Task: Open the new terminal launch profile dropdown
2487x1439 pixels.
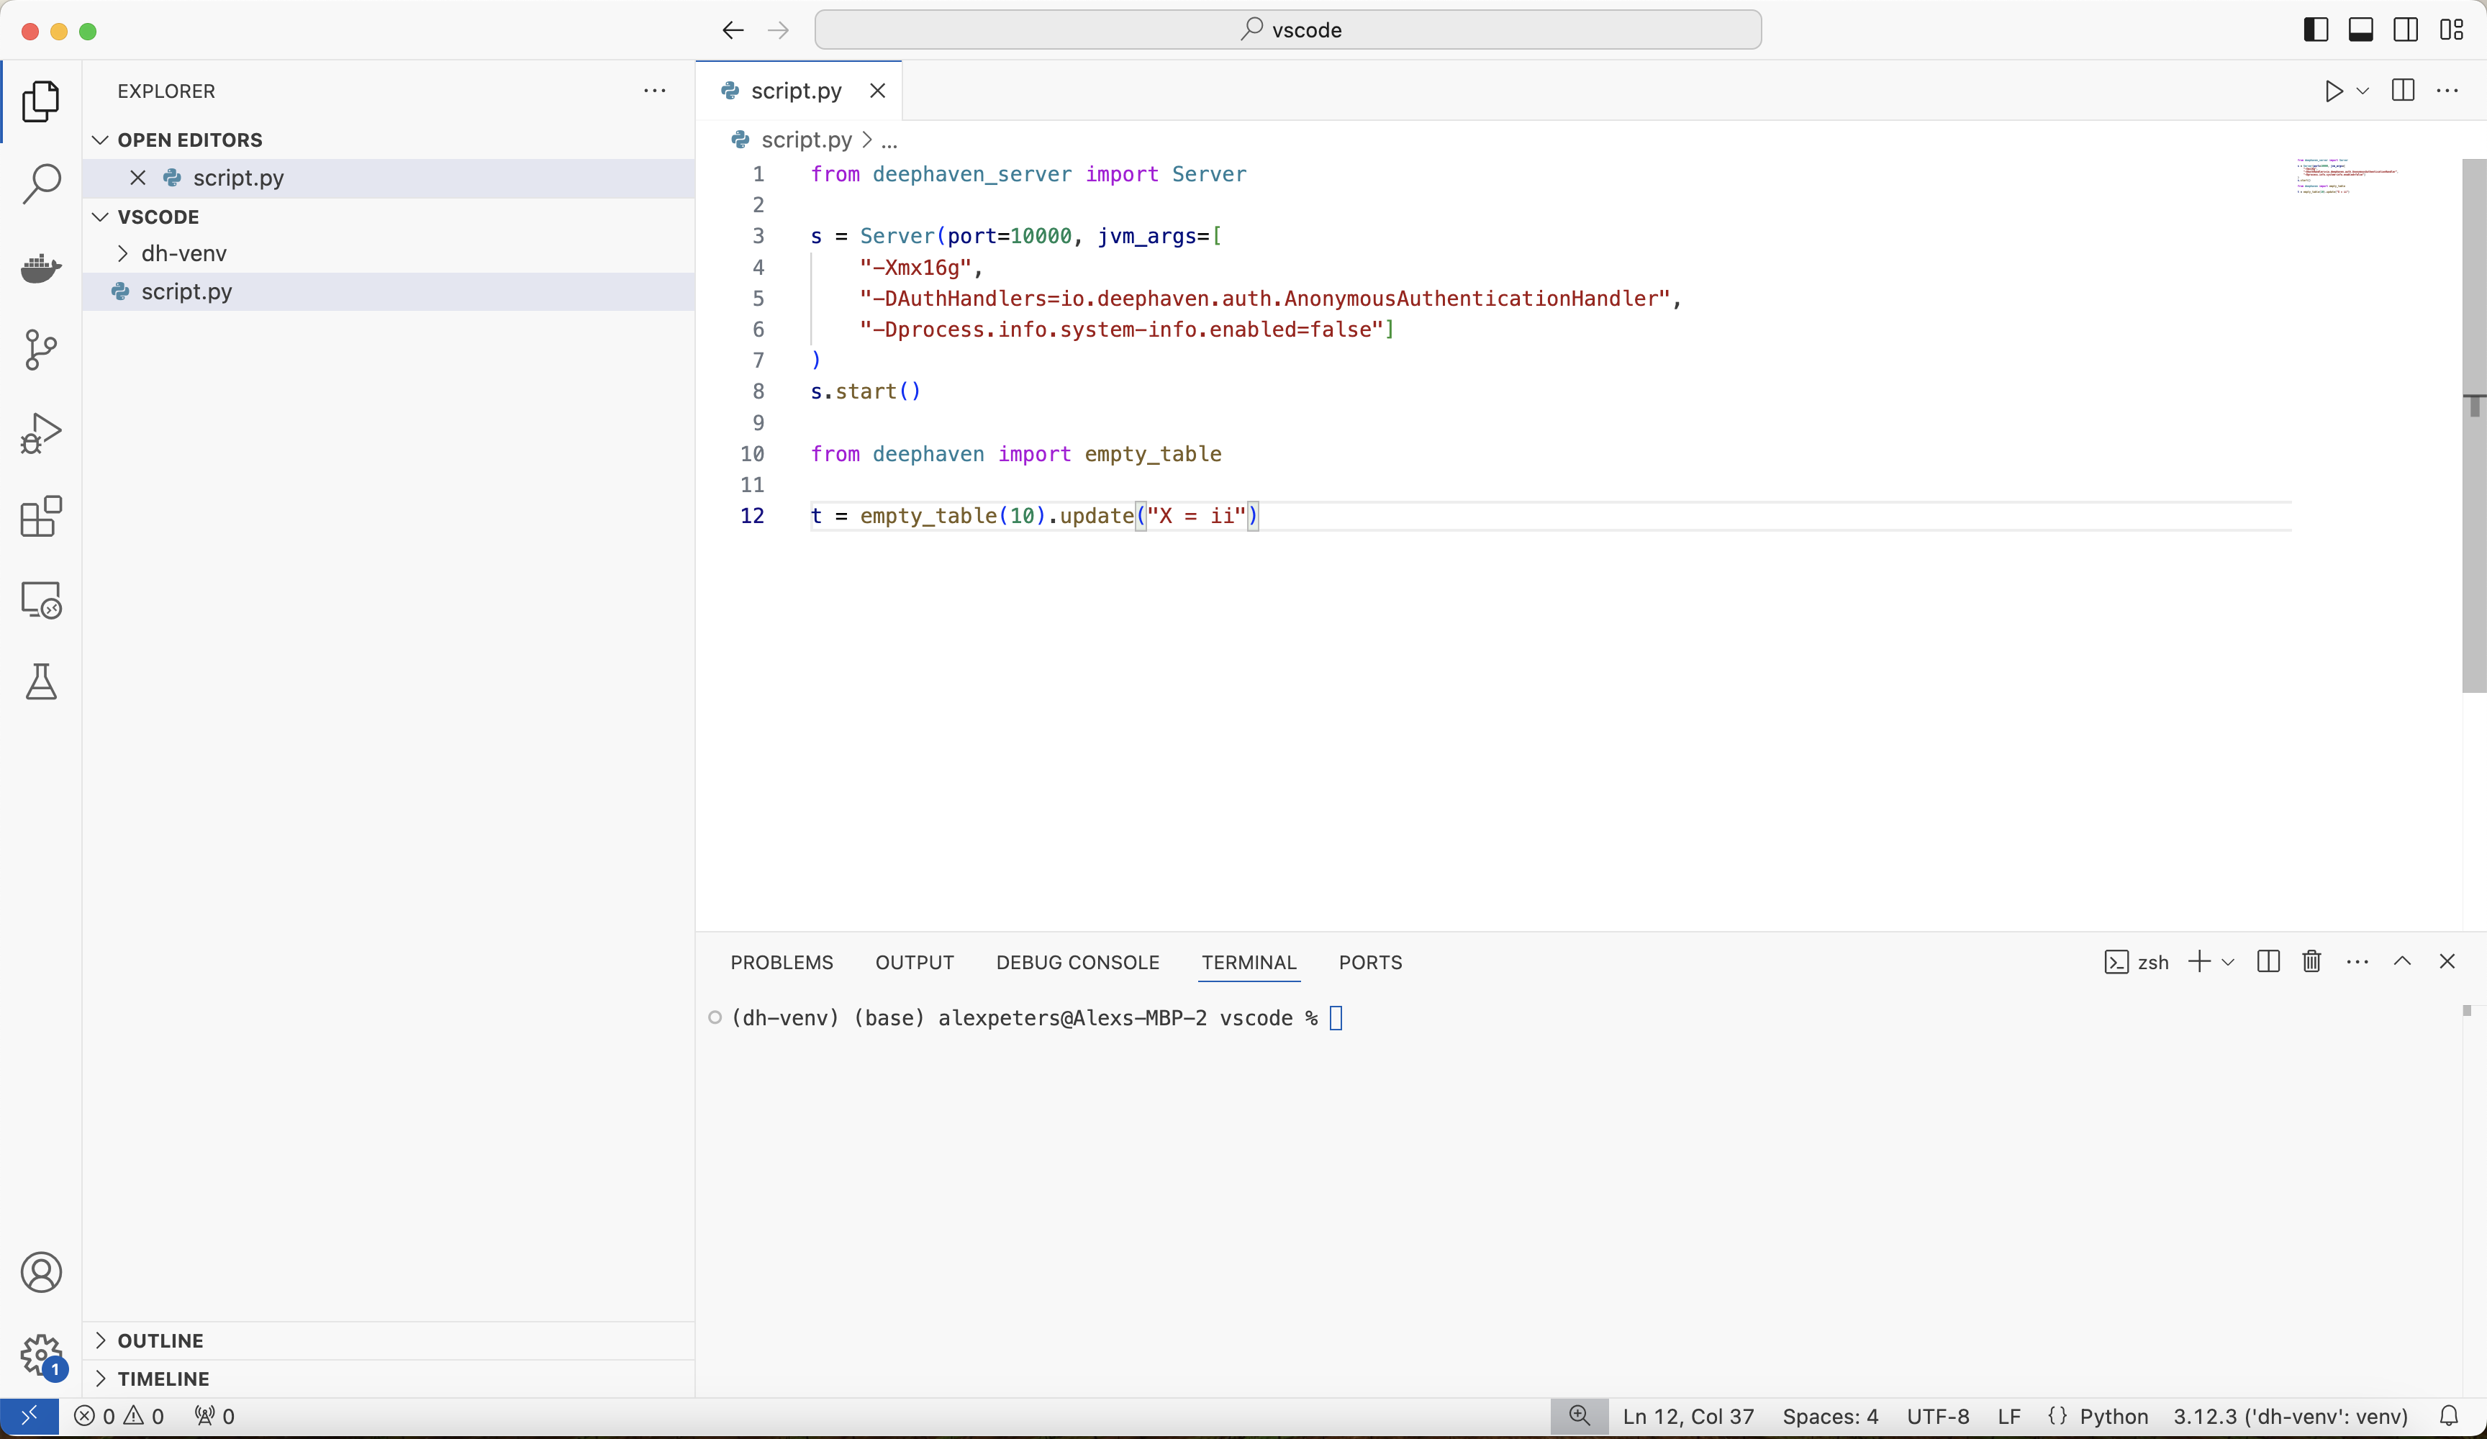Action: (x=2229, y=962)
